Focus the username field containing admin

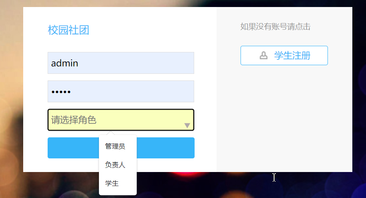pos(121,63)
